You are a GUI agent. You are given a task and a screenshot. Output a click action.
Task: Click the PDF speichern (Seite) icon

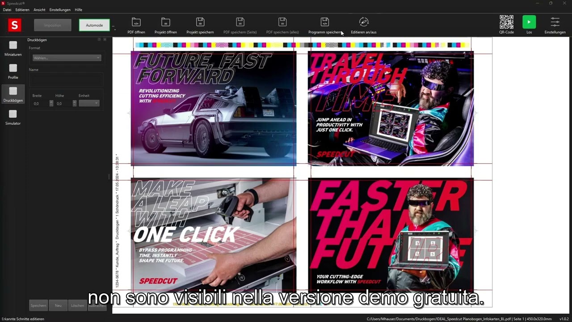(x=240, y=22)
